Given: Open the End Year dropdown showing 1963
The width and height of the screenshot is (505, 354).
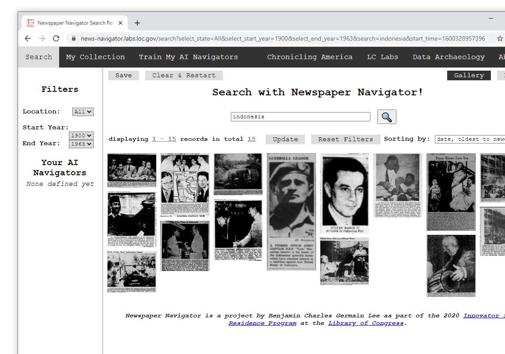Looking at the screenshot, I should coord(81,144).
